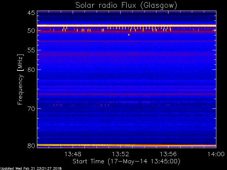This screenshot has height=170, width=227.
Task: Click the 'Updated Wed Feb 21 23:21:37 2018' footer text
Action: tap(31, 169)
